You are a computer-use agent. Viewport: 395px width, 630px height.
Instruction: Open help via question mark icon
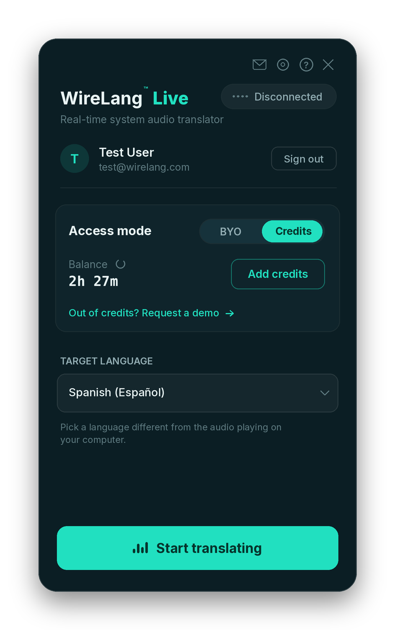306,65
